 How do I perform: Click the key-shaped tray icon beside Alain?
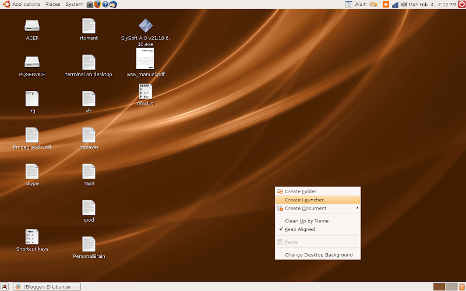[x=373, y=4]
